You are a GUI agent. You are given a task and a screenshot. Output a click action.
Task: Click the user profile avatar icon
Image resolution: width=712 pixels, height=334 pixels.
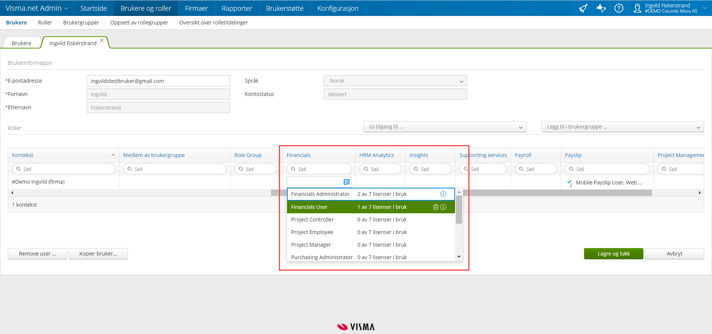tap(637, 8)
